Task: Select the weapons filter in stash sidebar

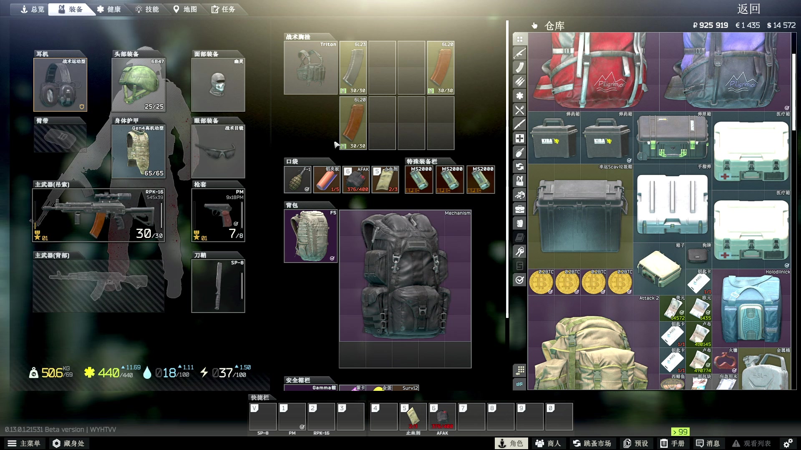Action: 519,53
